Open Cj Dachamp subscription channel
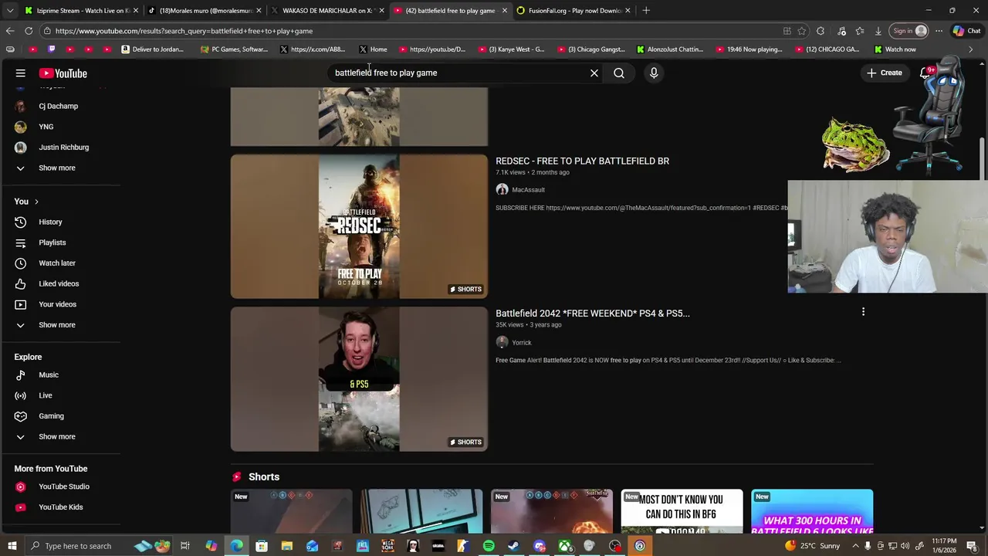 (60, 106)
